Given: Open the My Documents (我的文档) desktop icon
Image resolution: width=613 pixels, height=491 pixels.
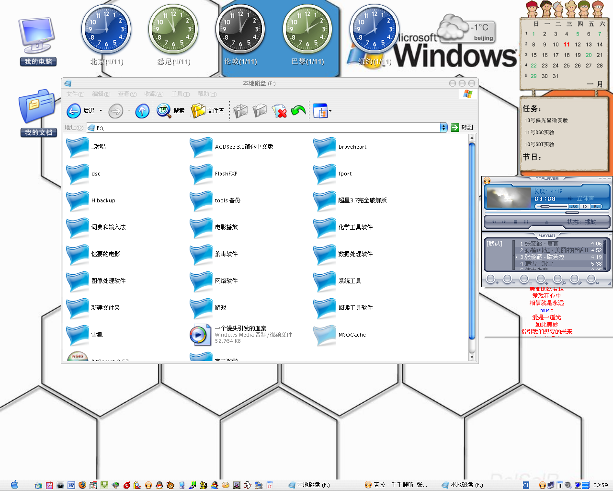Looking at the screenshot, I should (38, 113).
